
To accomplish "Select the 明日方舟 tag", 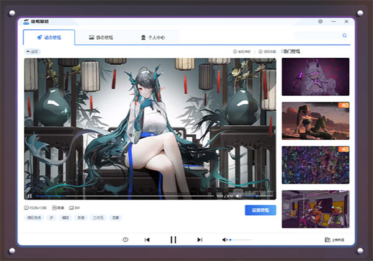I will [x=34, y=217].
